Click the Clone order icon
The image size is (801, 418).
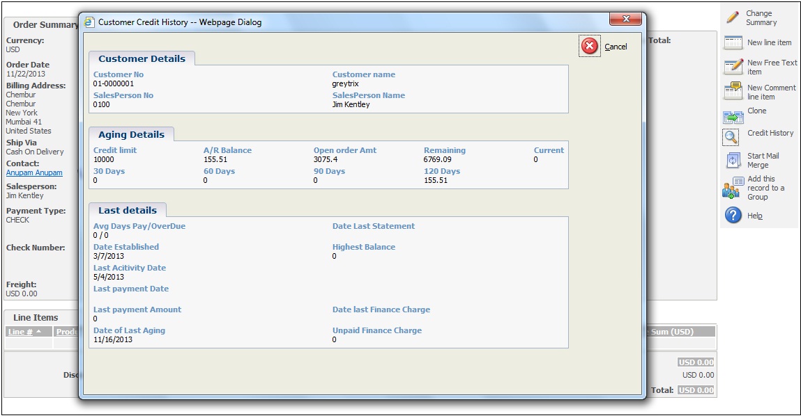tap(733, 116)
